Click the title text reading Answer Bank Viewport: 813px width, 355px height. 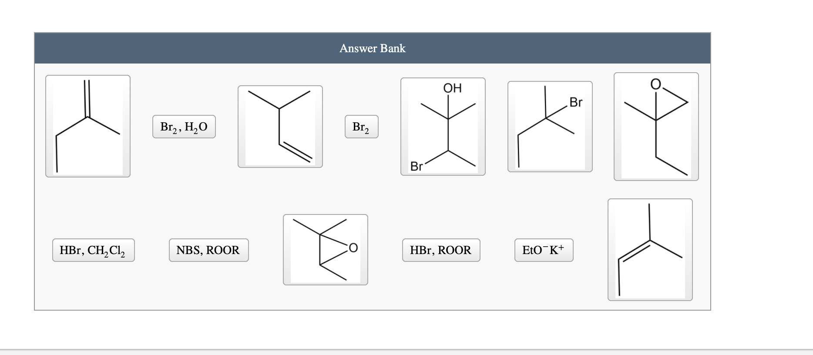[372, 49]
